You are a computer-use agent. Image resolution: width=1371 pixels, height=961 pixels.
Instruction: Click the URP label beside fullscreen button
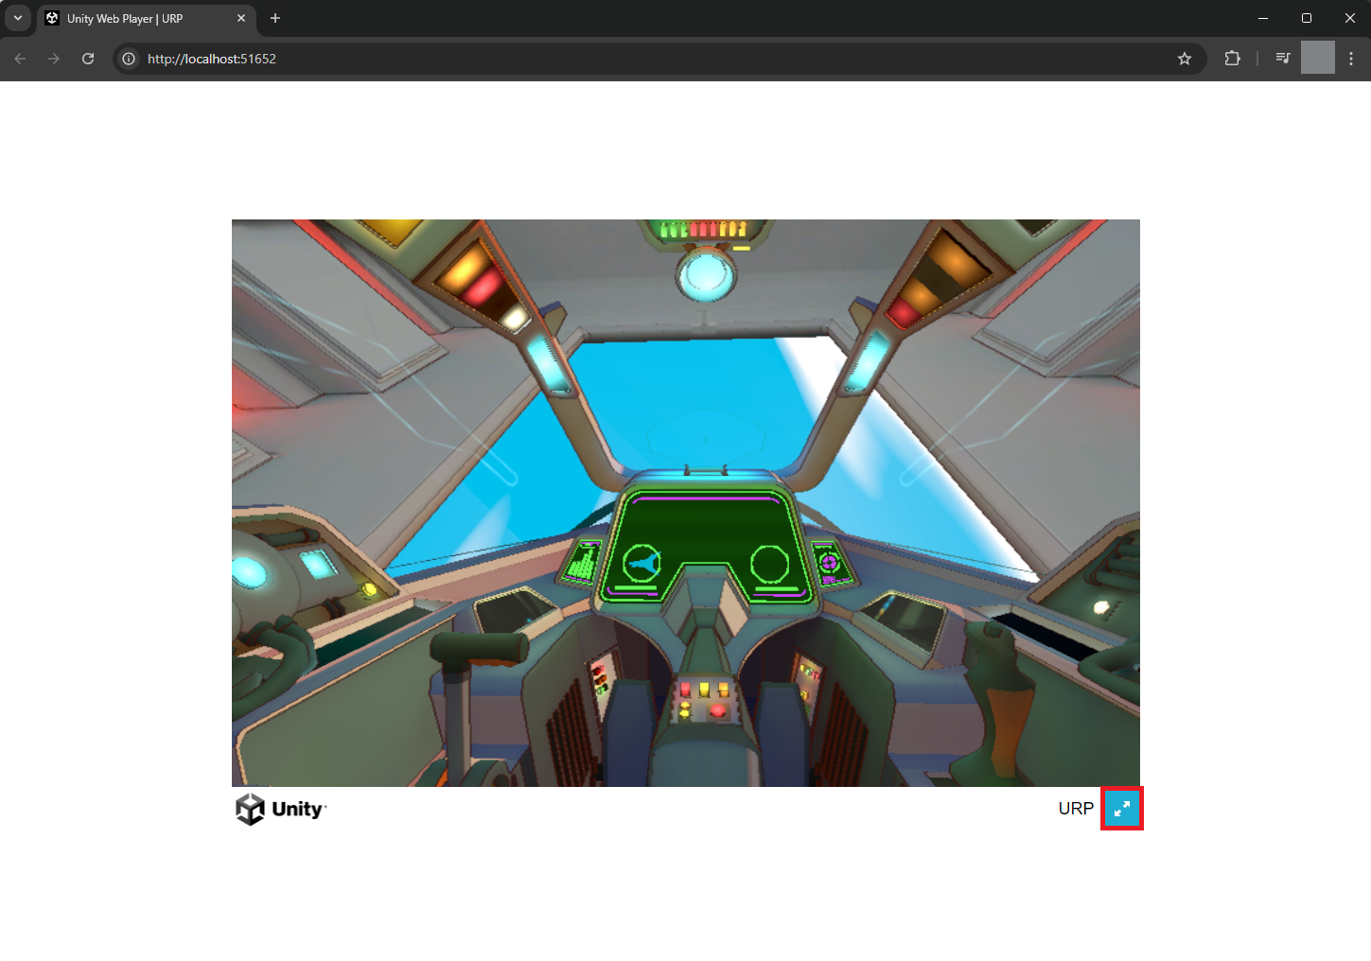1076,809
